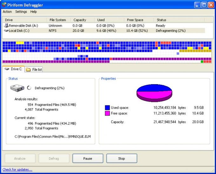Click the disabled Analyze button

(x=20, y=158)
